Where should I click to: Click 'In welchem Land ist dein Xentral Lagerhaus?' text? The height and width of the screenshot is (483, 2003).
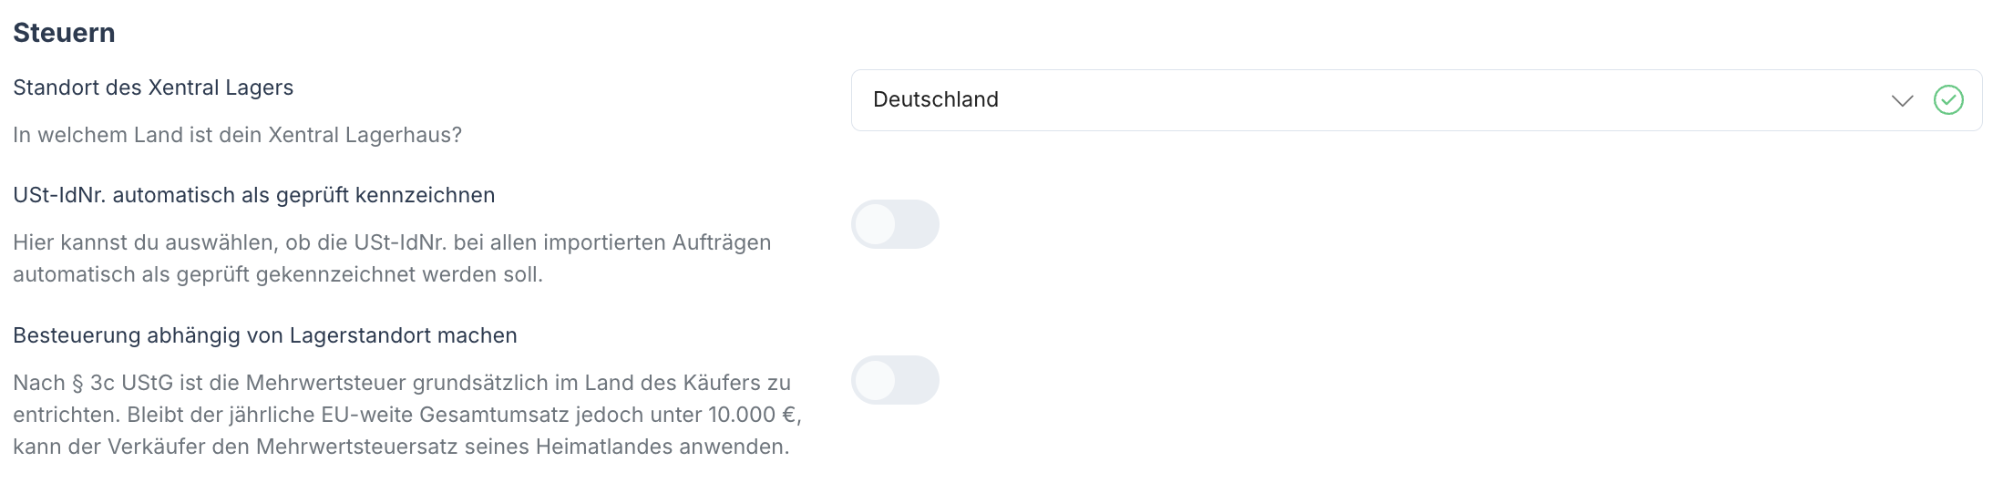point(237,135)
